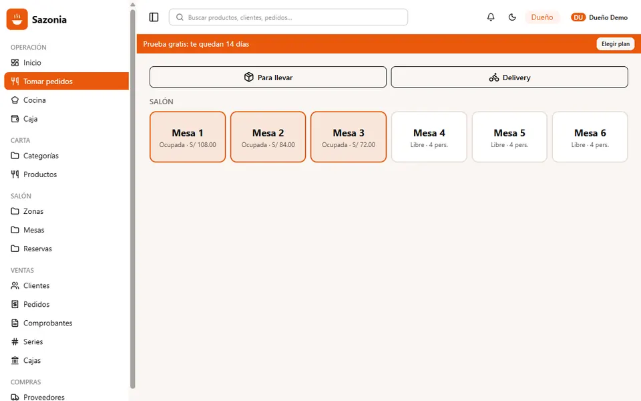The width and height of the screenshot is (641, 401).
Task: Open Caja in the sidebar
Action: click(x=66, y=119)
